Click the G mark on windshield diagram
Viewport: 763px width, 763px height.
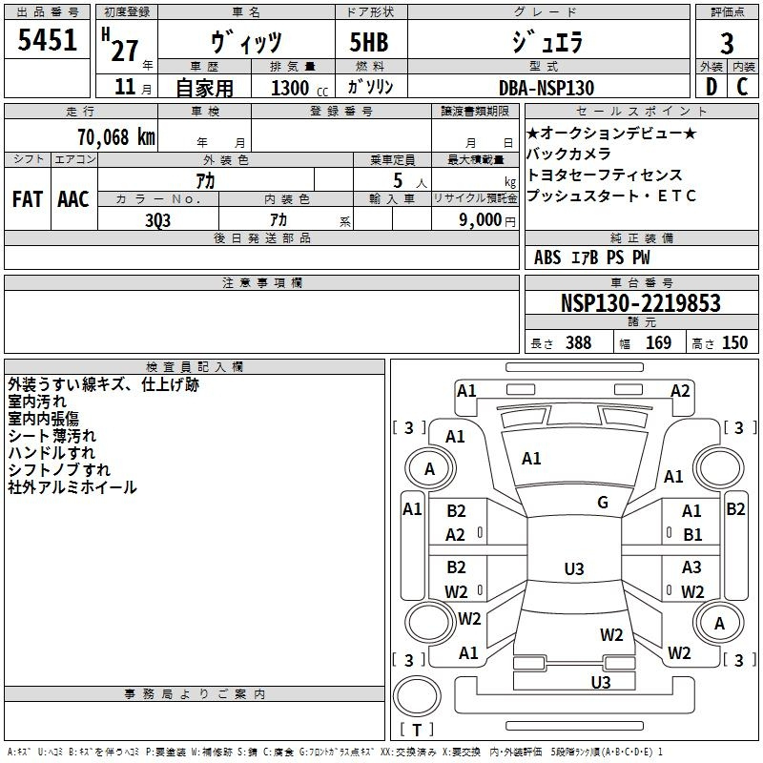pos(603,503)
